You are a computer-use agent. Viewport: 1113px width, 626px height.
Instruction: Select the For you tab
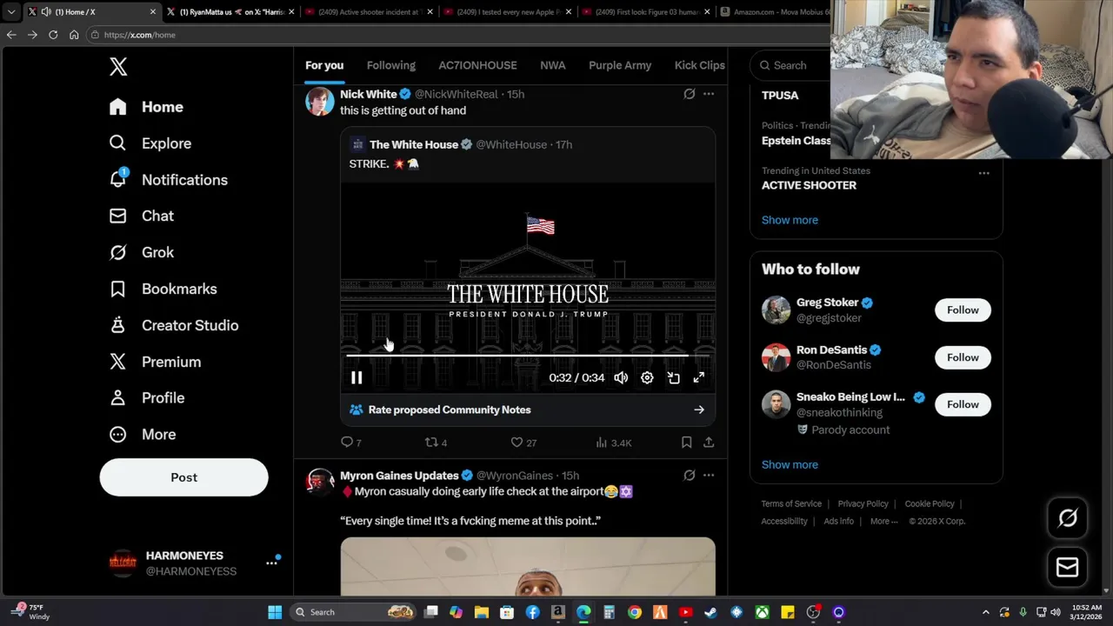pyautogui.click(x=324, y=65)
